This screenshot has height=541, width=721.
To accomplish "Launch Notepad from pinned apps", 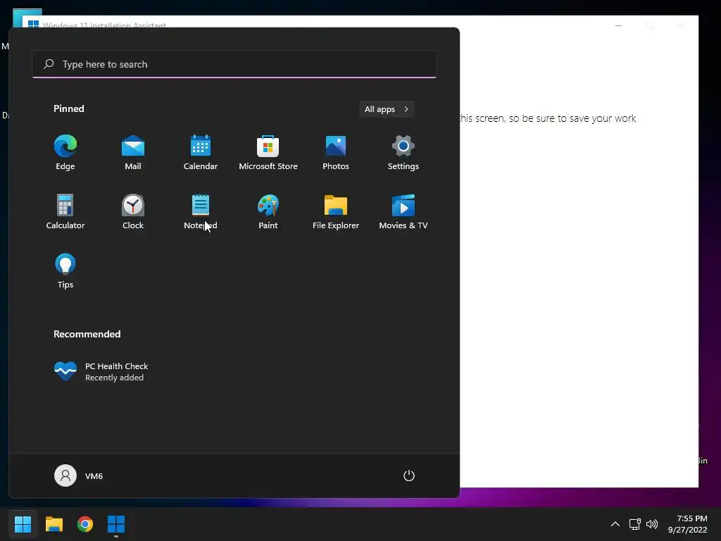I will coord(201,212).
